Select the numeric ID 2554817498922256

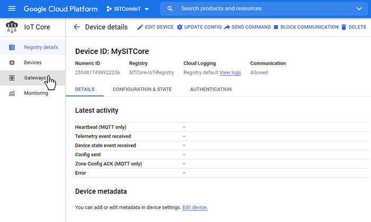[98, 72]
